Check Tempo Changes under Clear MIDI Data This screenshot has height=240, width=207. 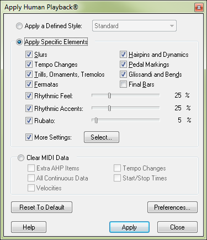(x=117, y=168)
